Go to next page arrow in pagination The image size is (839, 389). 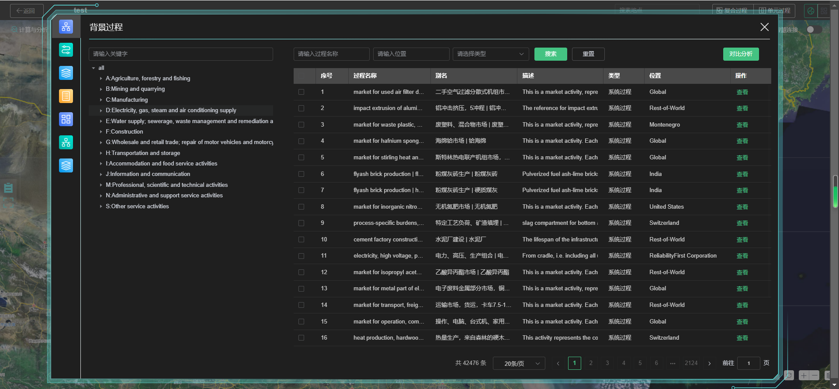click(x=709, y=363)
